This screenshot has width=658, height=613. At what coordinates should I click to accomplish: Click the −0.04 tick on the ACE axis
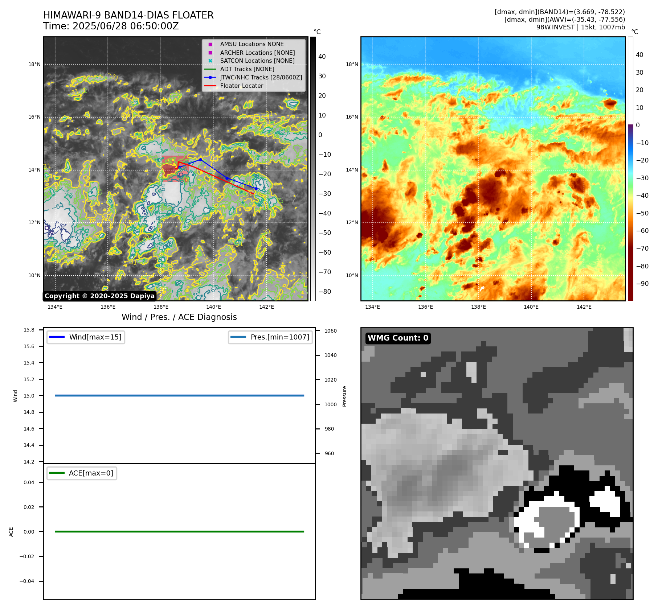click(27, 581)
